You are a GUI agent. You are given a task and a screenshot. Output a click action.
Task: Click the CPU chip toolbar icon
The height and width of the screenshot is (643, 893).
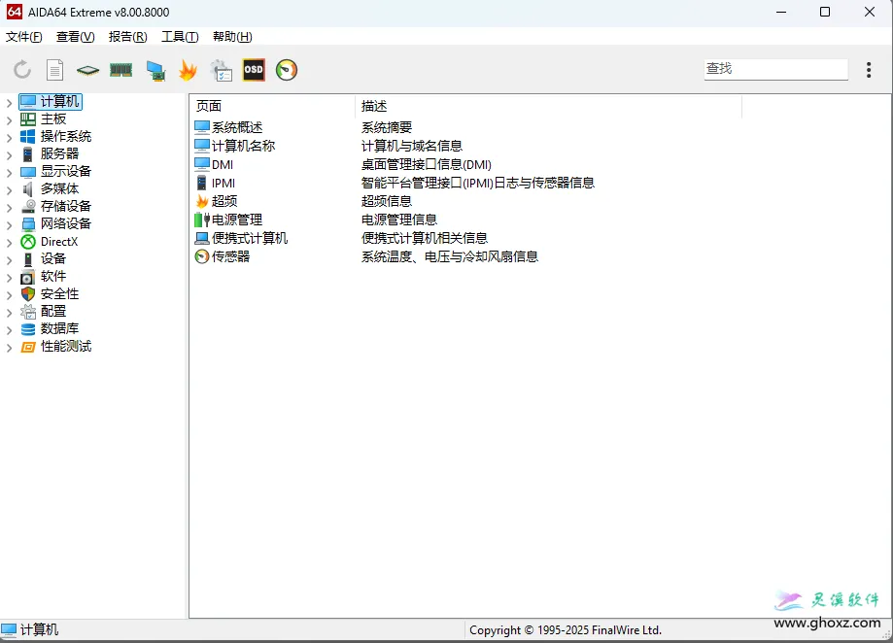(x=88, y=70)
